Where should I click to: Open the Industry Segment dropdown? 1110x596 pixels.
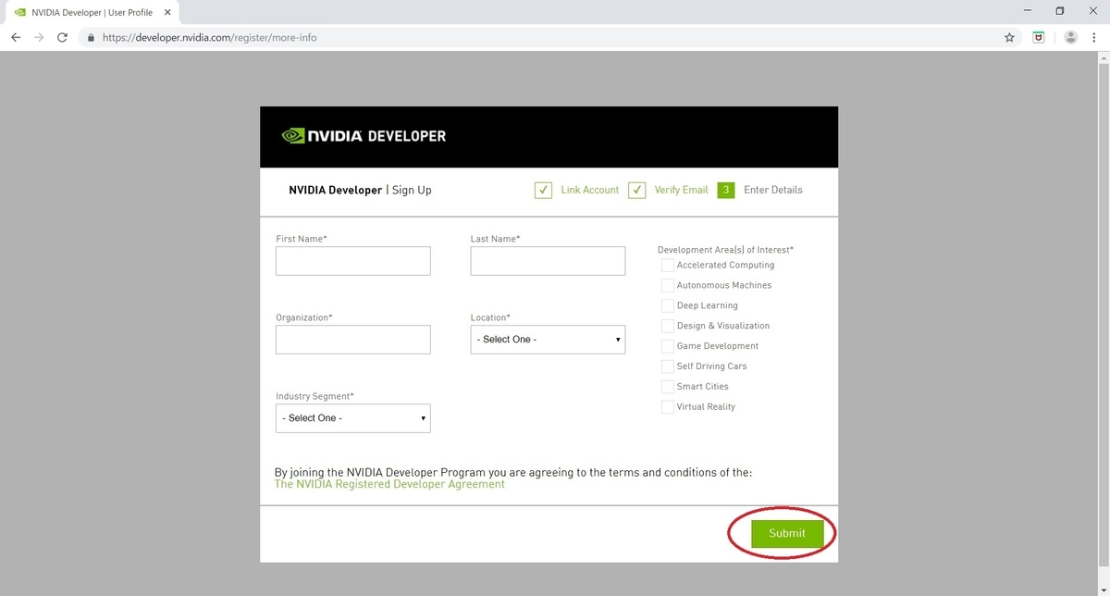[x=352, y=418]
